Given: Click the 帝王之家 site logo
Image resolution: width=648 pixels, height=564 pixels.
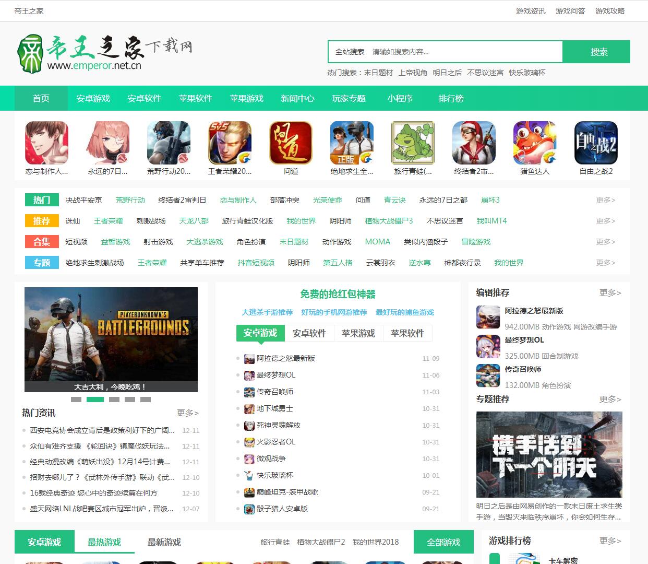Looking at the screenshot, I should click(x=104, y=53).
